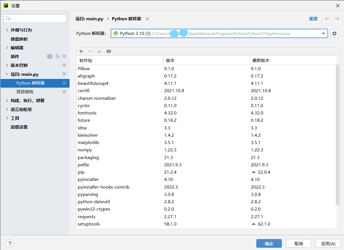Click the 取消 button

point(298,244)
